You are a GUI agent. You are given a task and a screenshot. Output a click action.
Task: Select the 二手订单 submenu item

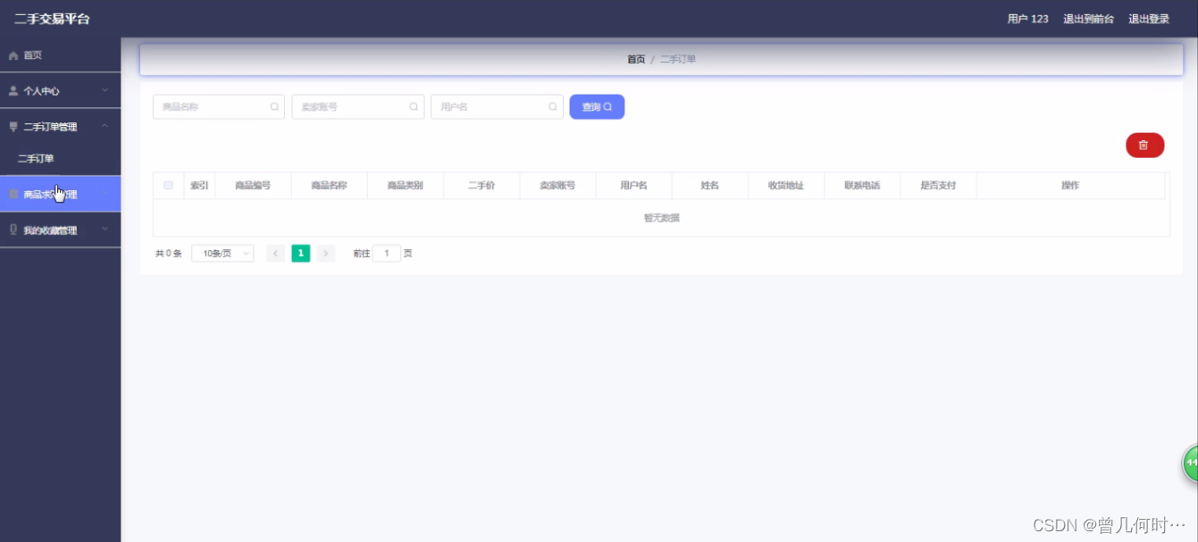point(60,159)
